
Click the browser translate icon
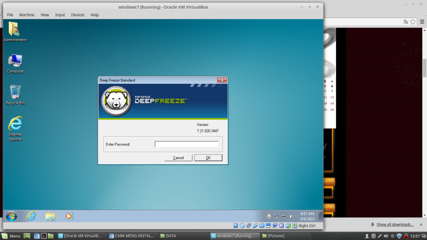point(405,22)
